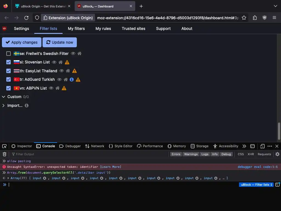
Task: Collapse the Custom filter section
Action: click(3, 97)
